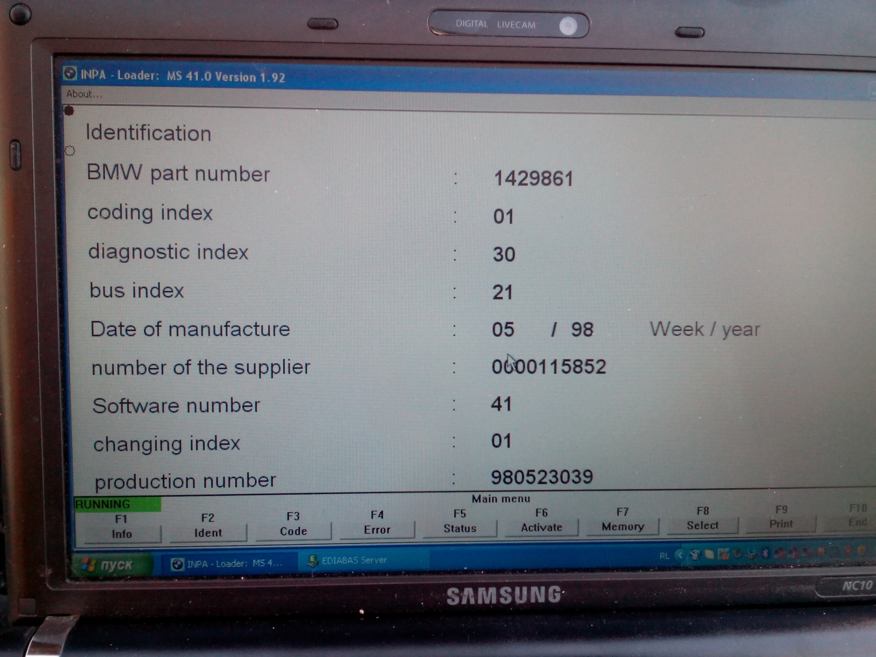The width and height of the screenshot is (876, 657).
Task: Switch to EDIABAS Server taskbar item
Action: tap(354, 560)
